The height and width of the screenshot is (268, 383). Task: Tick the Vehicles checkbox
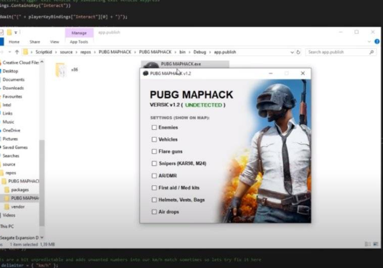154,139
